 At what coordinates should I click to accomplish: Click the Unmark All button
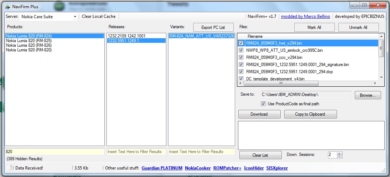358,27
